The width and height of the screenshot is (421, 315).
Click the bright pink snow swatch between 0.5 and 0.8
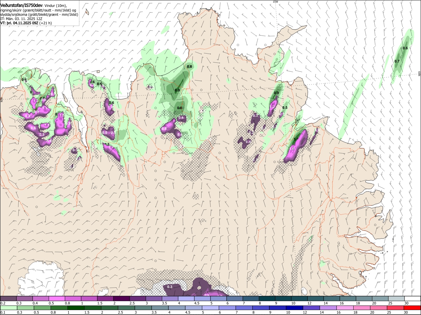point(57,298)
